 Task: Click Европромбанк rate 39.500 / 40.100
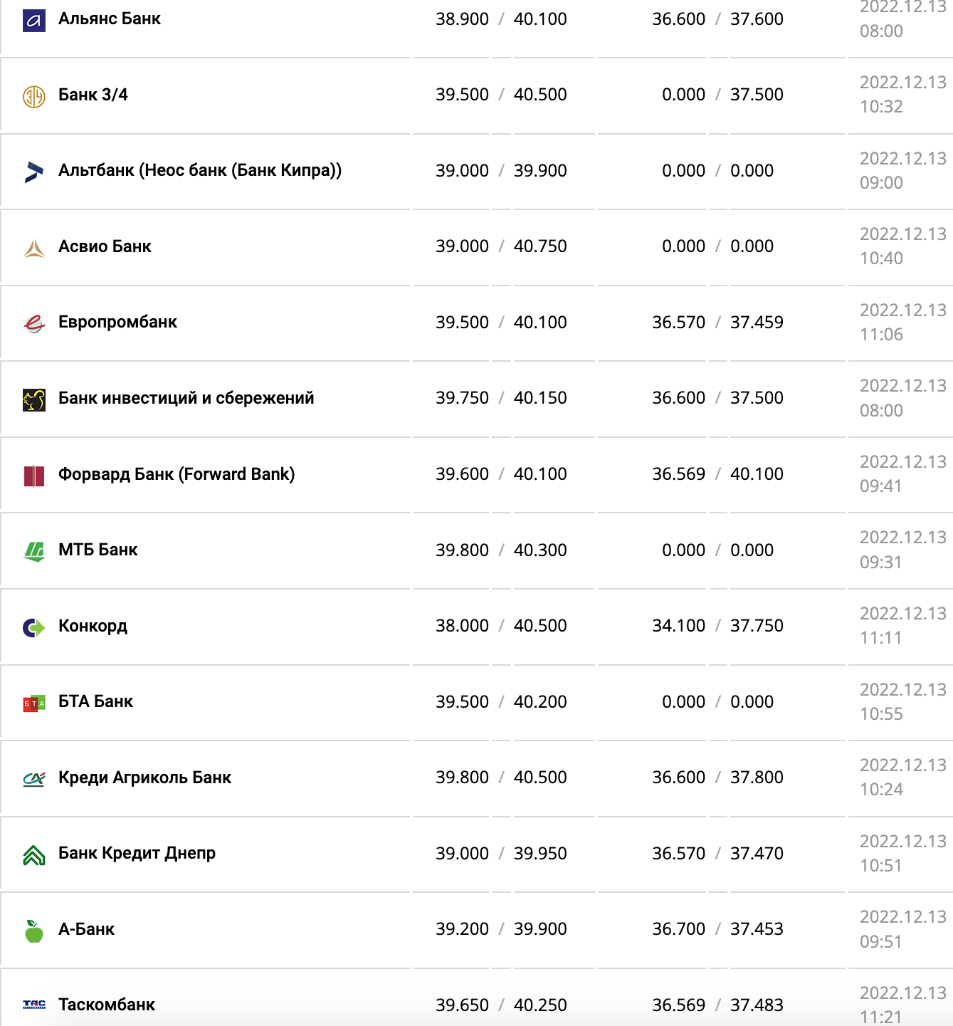tap(501, 323)
